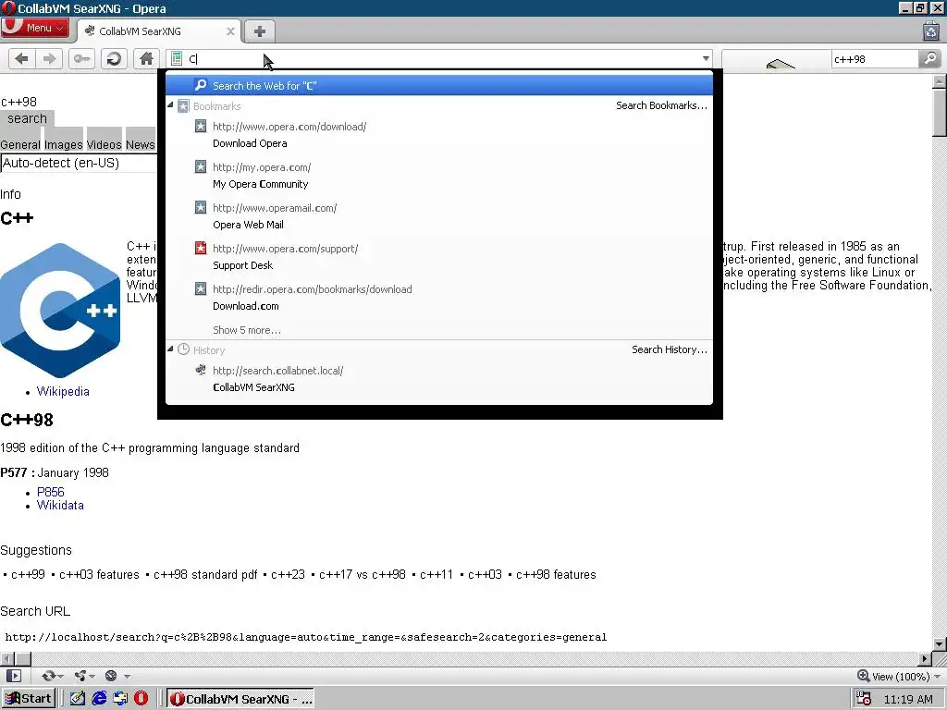Select http://my.opera.com/ bookmark entry
Screen dimensions: 947x710
439,175
